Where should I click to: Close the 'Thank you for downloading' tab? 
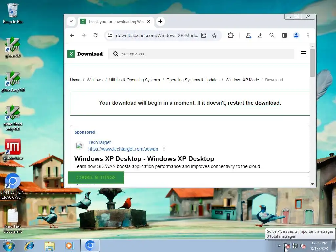click(x=149, y=21)
